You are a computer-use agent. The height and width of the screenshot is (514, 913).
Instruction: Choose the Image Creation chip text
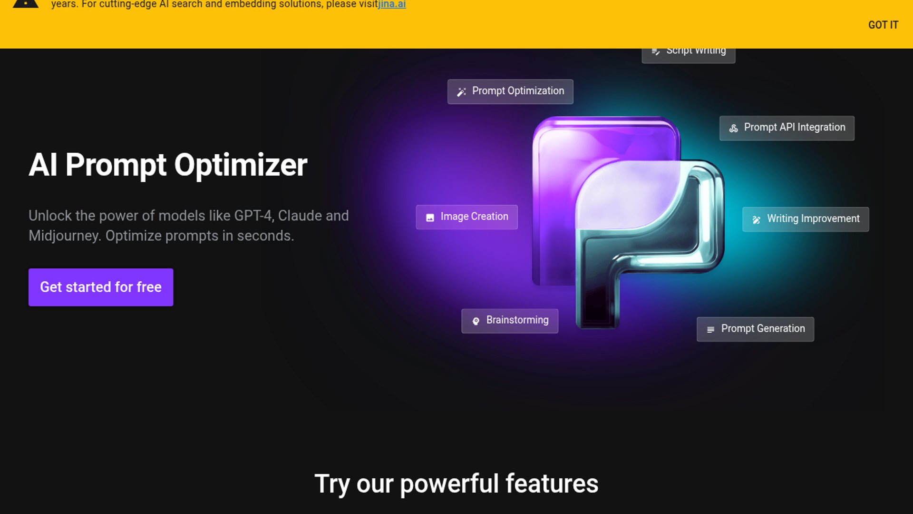(474, 217)
